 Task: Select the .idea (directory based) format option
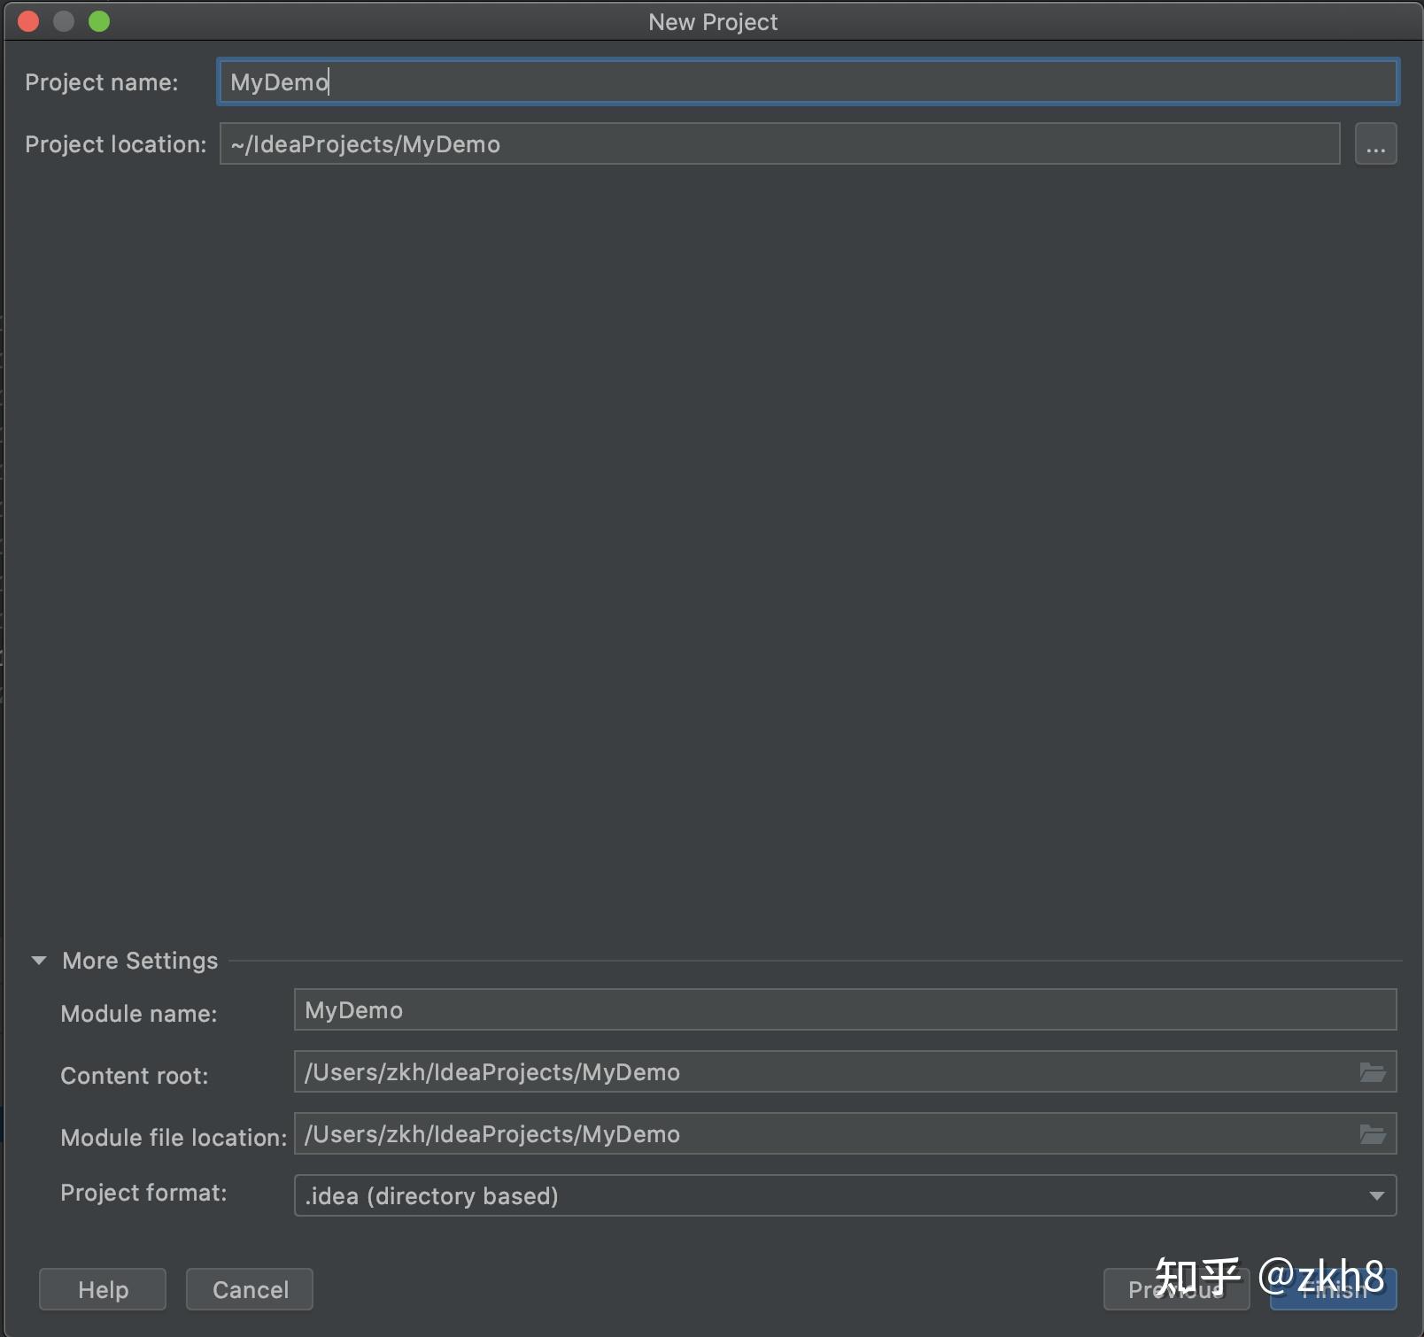point(430,1195)
